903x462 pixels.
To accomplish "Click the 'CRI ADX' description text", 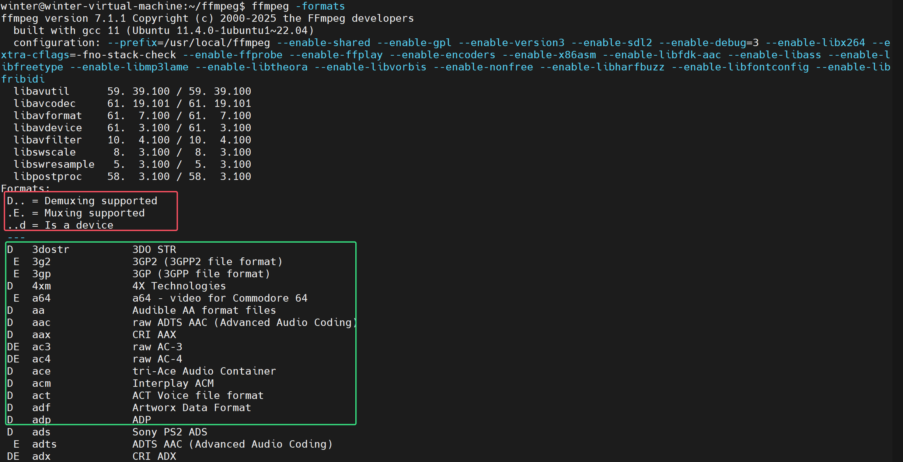I will (x=154, y=456).
